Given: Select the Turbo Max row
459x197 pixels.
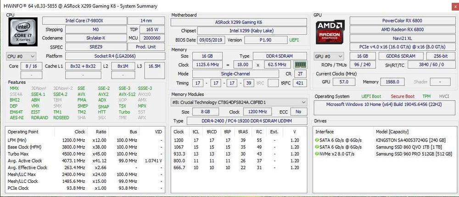Looking at the screenshot, I should click(85, 154).
